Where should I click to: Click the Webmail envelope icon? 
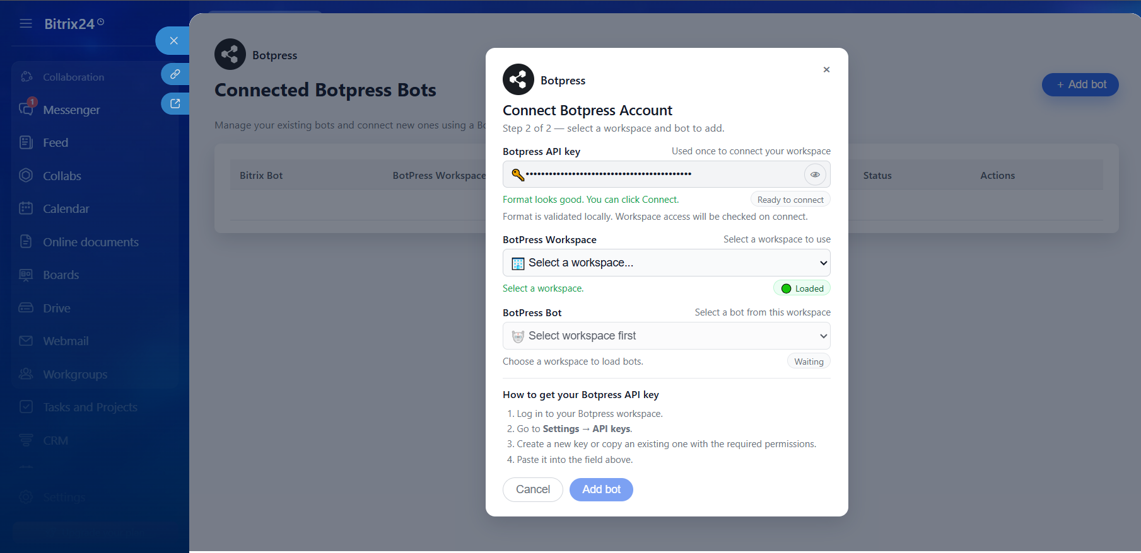(x=26, y=341)
